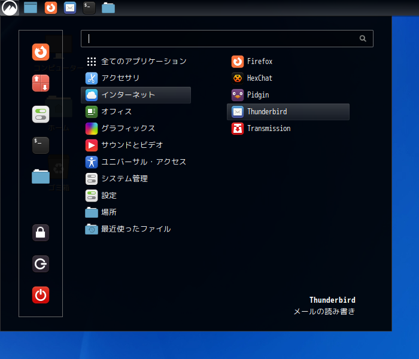Open the グラフィックス category
Screen dimensions: 419x359
click(136, 129)
